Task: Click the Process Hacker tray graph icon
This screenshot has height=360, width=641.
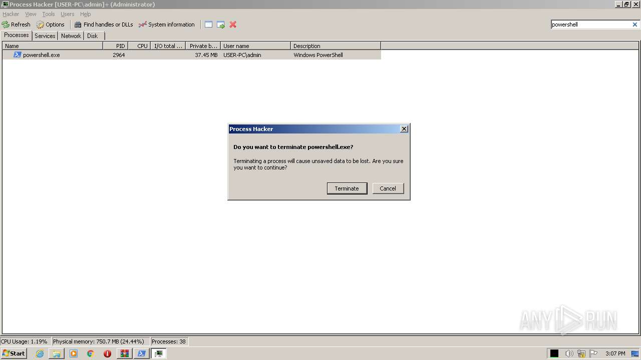Action: click(554, 353)
